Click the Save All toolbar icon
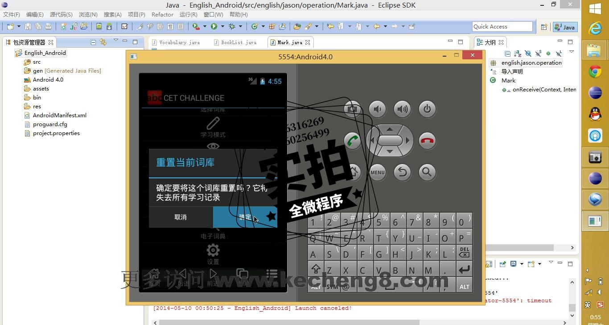This screenshot has width=609, height=325. tap(38, 27)
